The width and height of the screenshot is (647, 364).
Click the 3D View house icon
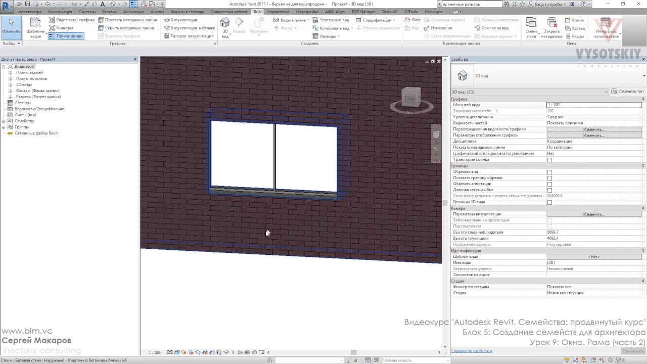coord(225,22)
